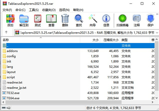The width and height of the screenshot is (159, 111).
Task: Sort by the 名称 column header
Action: tap(41, 40)
